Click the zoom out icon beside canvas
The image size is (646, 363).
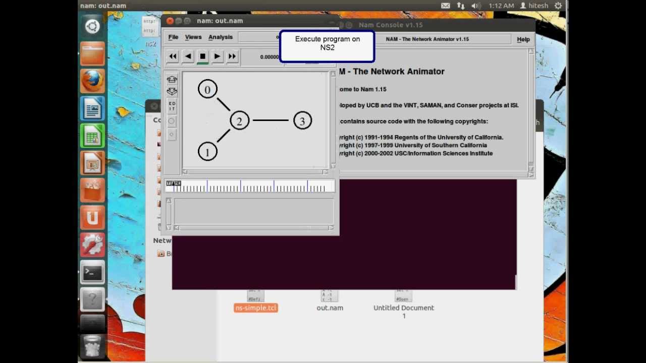click(172, 92)
